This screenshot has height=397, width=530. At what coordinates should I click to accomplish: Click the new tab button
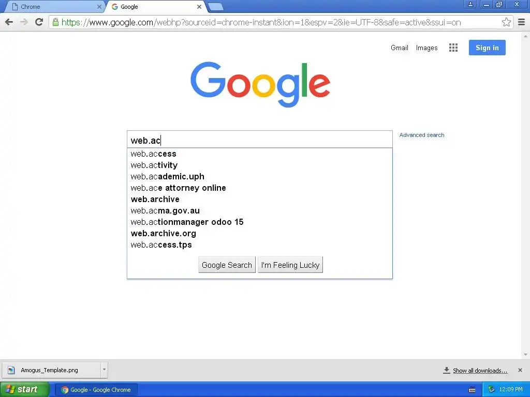tap(215, 7)
